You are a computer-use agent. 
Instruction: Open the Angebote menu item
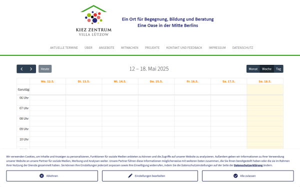106,48
